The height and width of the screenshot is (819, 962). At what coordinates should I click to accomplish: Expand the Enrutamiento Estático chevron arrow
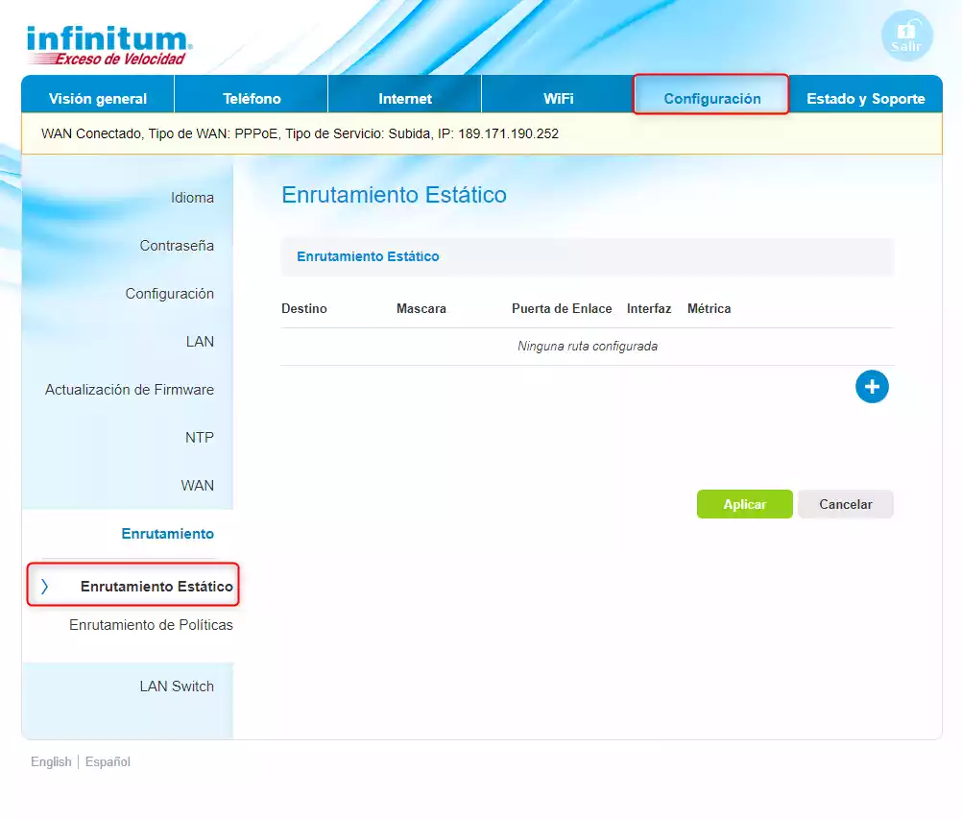point(43,584)
